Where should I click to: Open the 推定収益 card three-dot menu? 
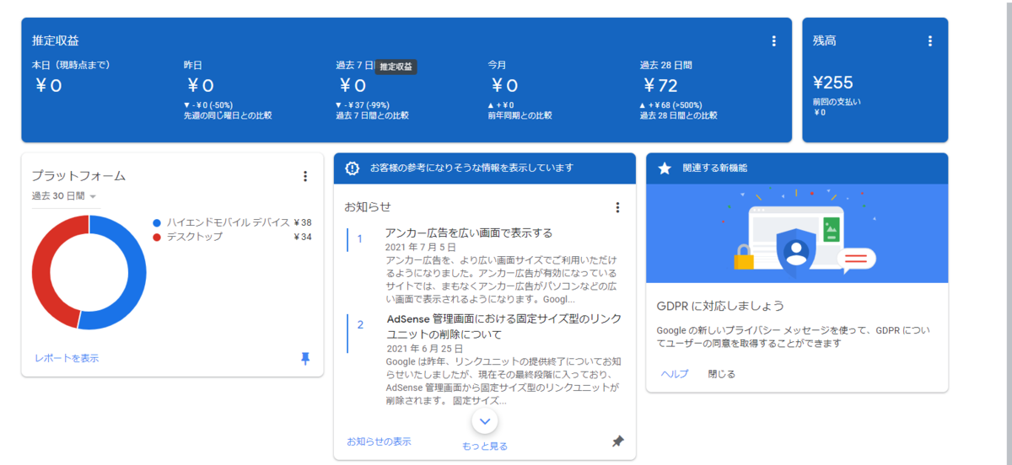click(773, 40)
